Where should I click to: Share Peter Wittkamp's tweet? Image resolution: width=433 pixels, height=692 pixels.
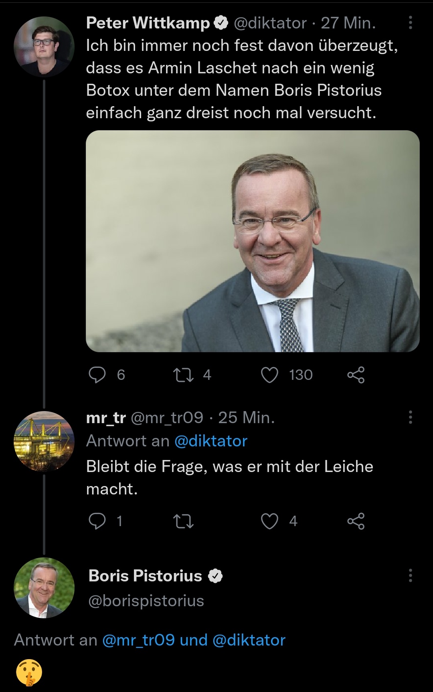click(x=356, y=375)
